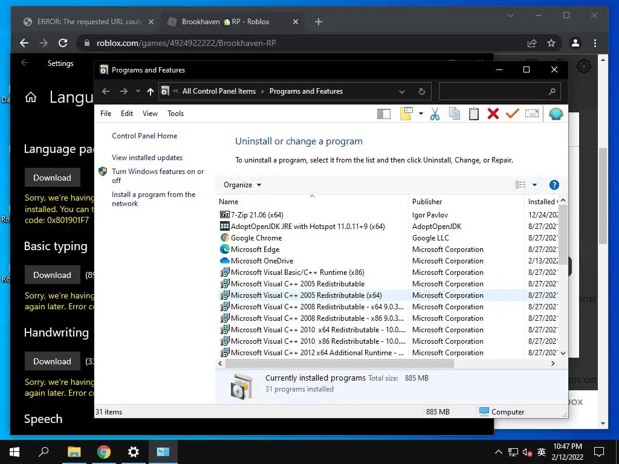Expand the address bar history dropdown
619x464 pixels.
pos(401,92)
